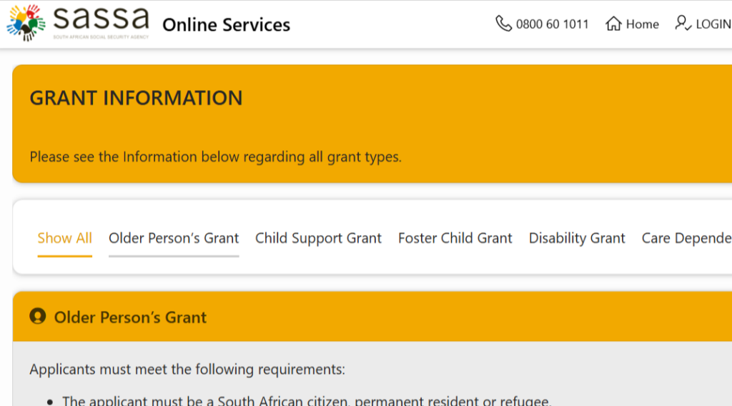
Task: Click 'Applicants must meet the following requirements' text
Action: [187, 369]
